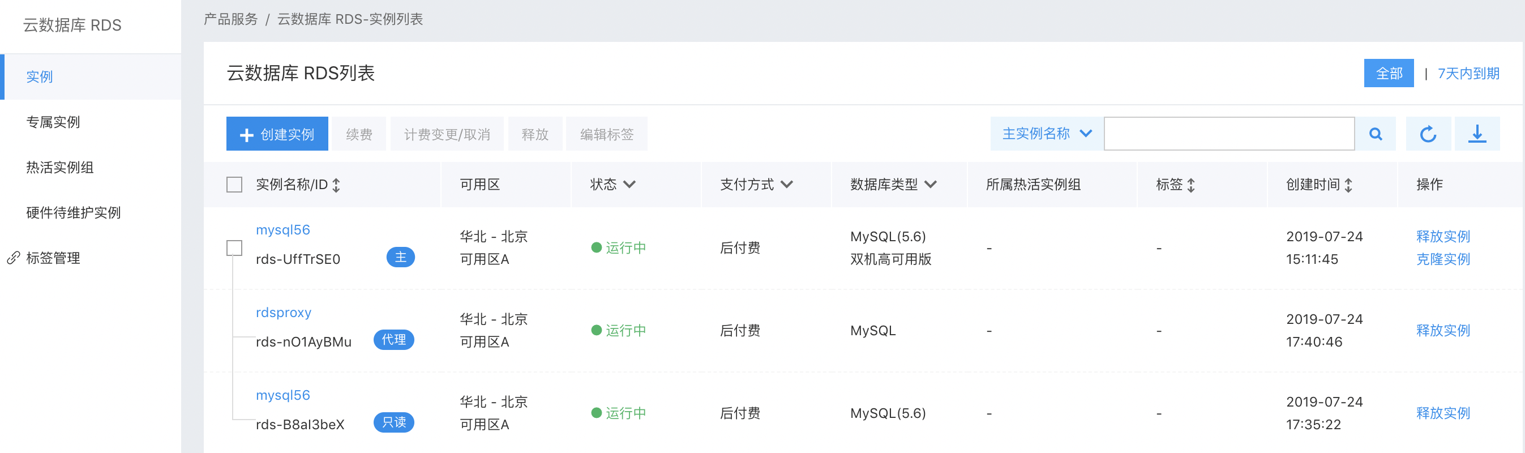Click the search magnifier icon button
The width and height of the screenshot is (1525, 453).
[x=1375, y=134]
